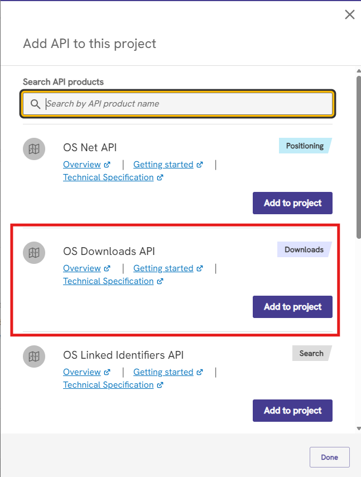Click the OS Linked Identifiers API map icon
Image resolution: width=361 pixels, height=477 pixels.
tap(34, 356)
